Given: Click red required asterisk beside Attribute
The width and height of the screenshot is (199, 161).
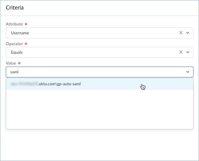Looking at the screenshot, I should point(26,24).
